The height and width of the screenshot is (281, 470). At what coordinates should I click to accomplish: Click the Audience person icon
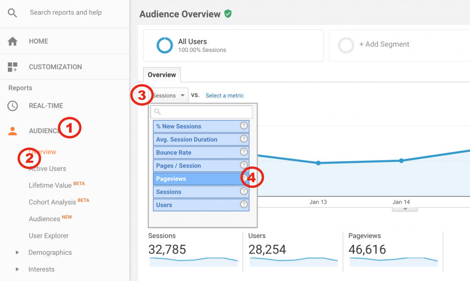(12, 131)
